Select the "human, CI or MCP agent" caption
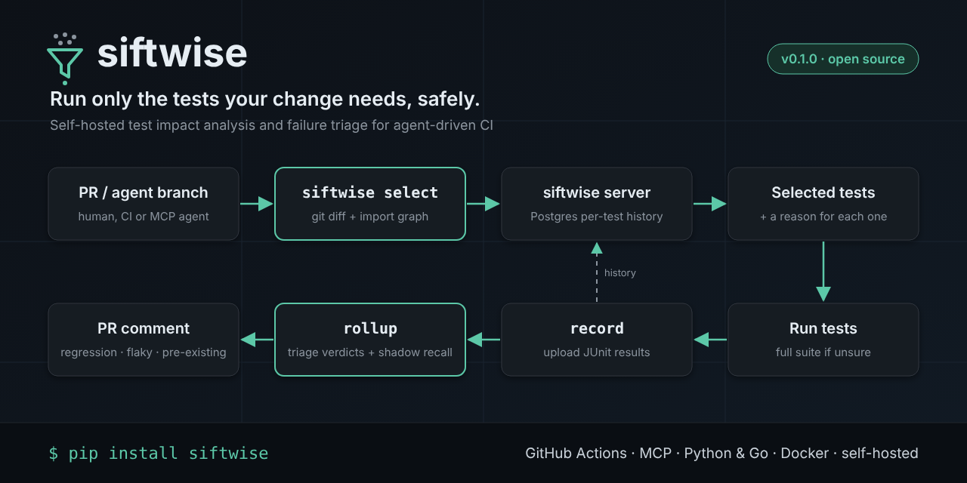Viewport: 967px width, 483px height. click(x=144, y=217)
